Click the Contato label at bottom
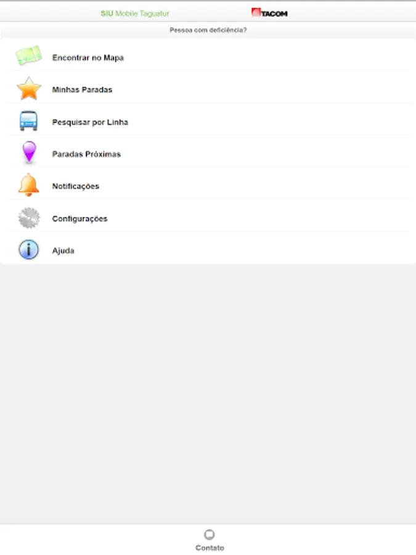The image size is (416, 555). point(210,548)
